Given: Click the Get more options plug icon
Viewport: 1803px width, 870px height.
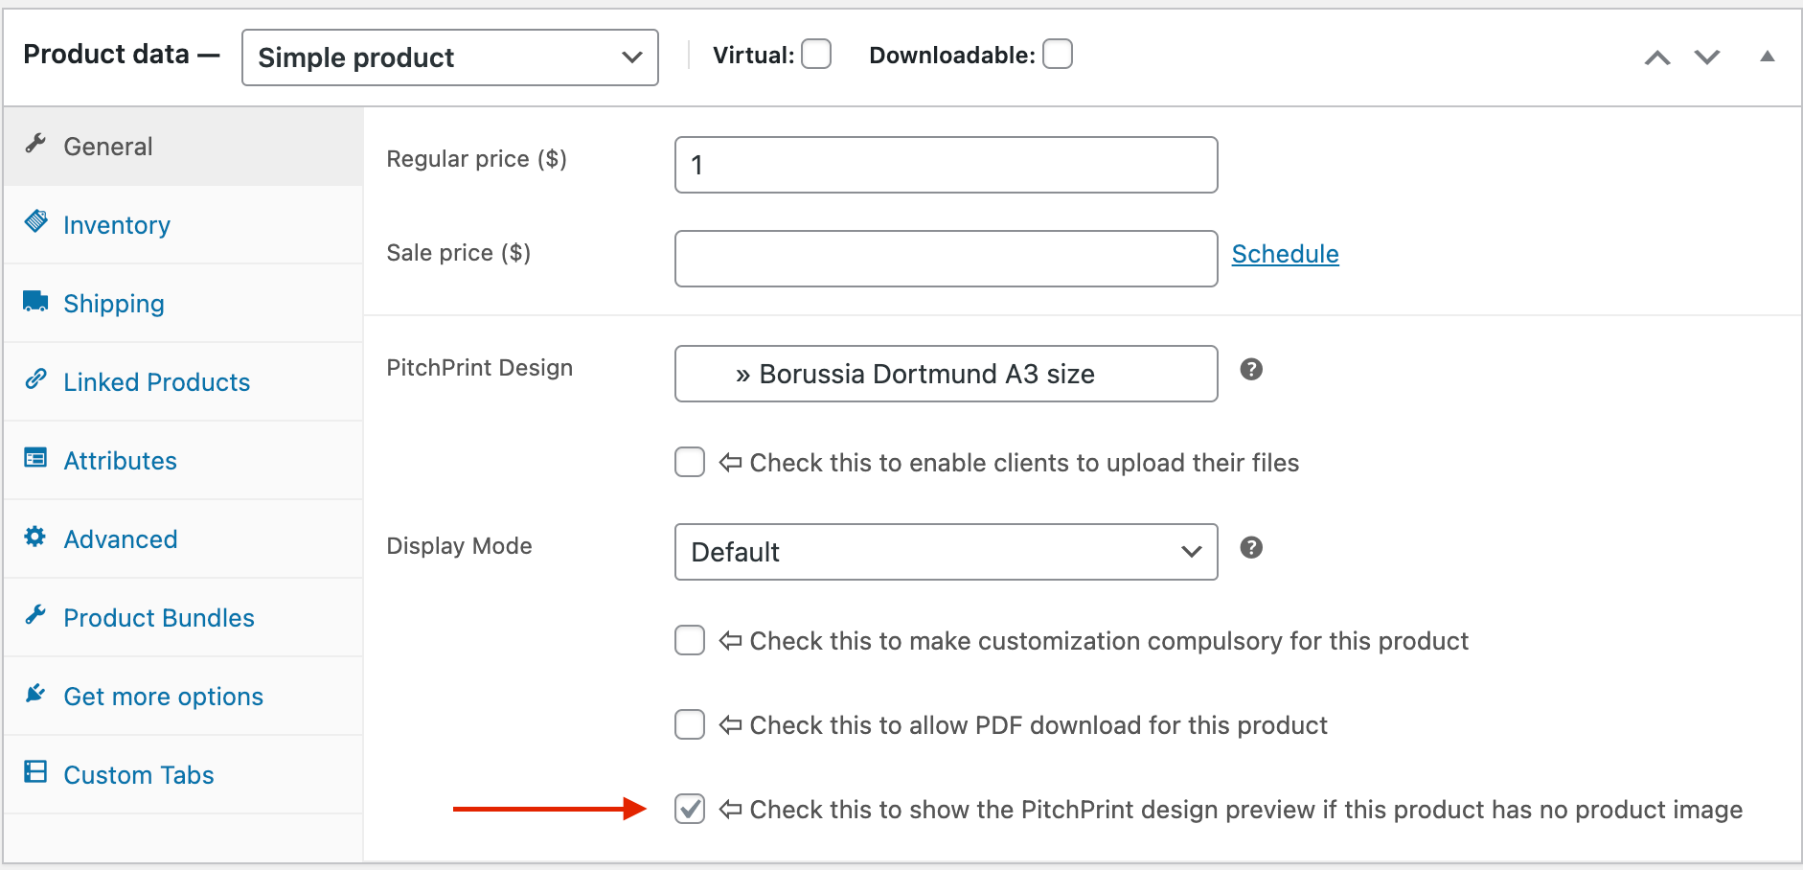Looking at the screenshot, I should click(x=35, y=694).
